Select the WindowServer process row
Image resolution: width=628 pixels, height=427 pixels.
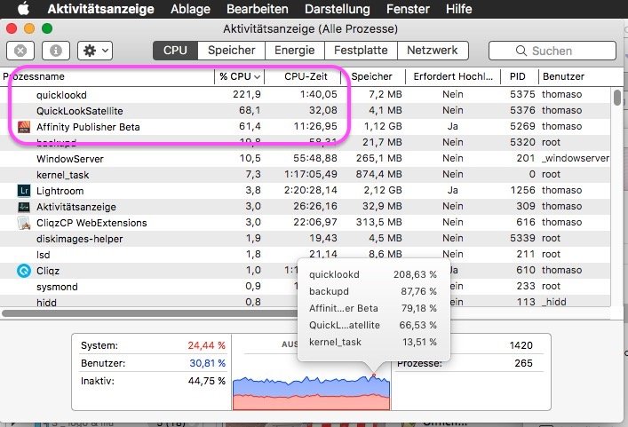click(306, 159)
